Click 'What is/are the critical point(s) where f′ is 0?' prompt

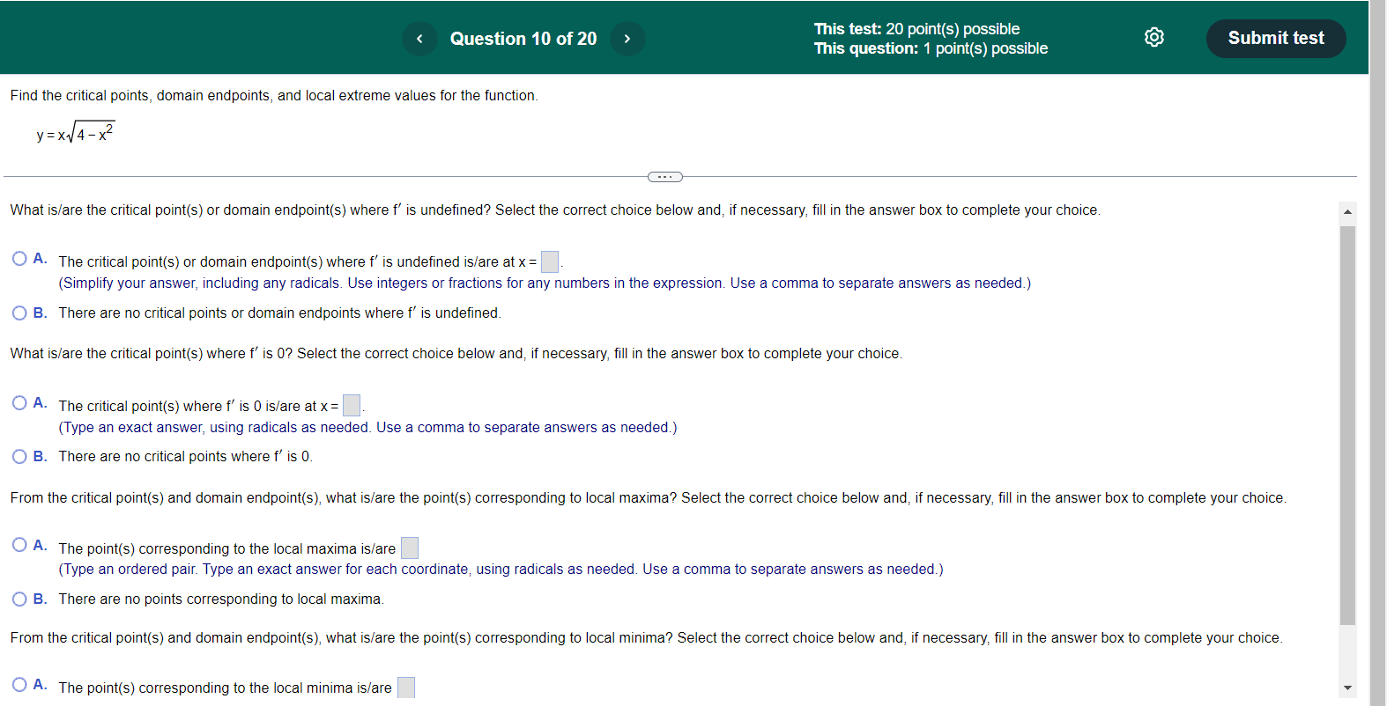[456, 354]
